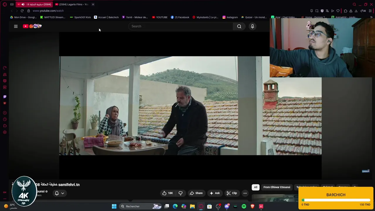
Task: Open the GX Control speedometer icon in sidebar
Action: tap(5, 68)
